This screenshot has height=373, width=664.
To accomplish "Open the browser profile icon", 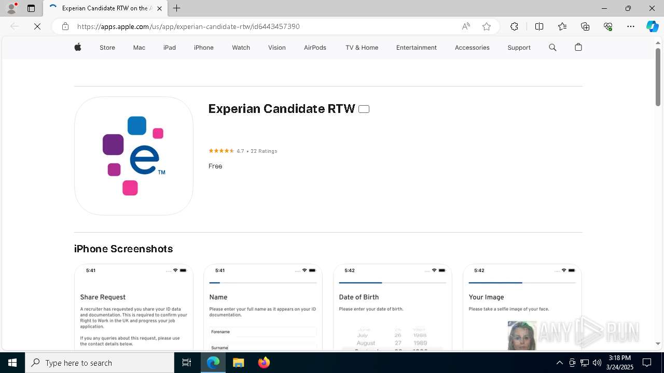I will tap(11, 8).
